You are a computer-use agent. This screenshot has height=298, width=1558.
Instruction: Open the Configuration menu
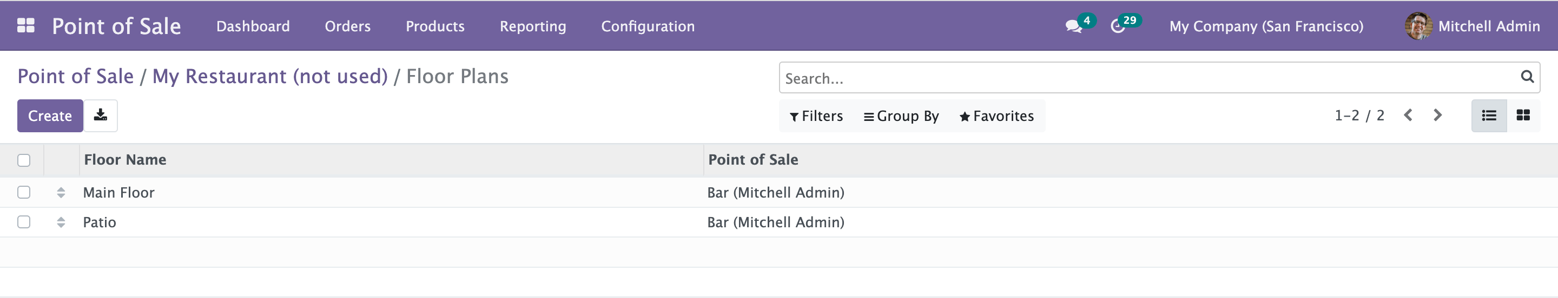pyautogui.click(x=647, y=26)
